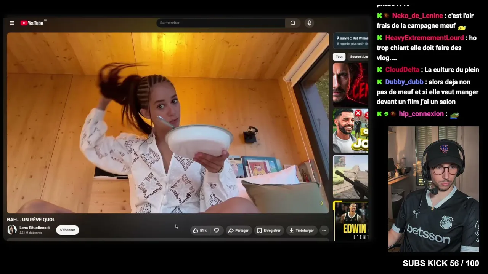Click the SUBS KICK 56 / 100 counter
The height and width of the screenshot is (274, 488).
(x=441, y=263)
